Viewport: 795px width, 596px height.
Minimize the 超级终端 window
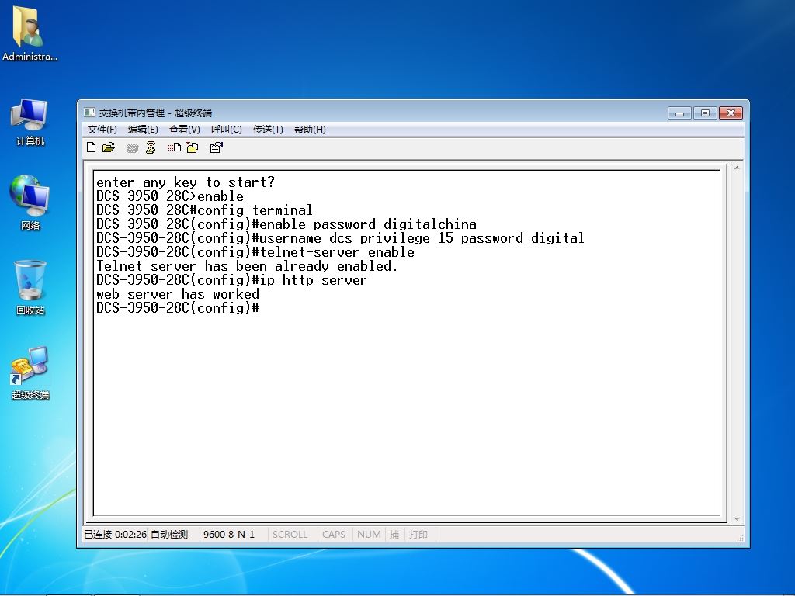click(680, 113)
